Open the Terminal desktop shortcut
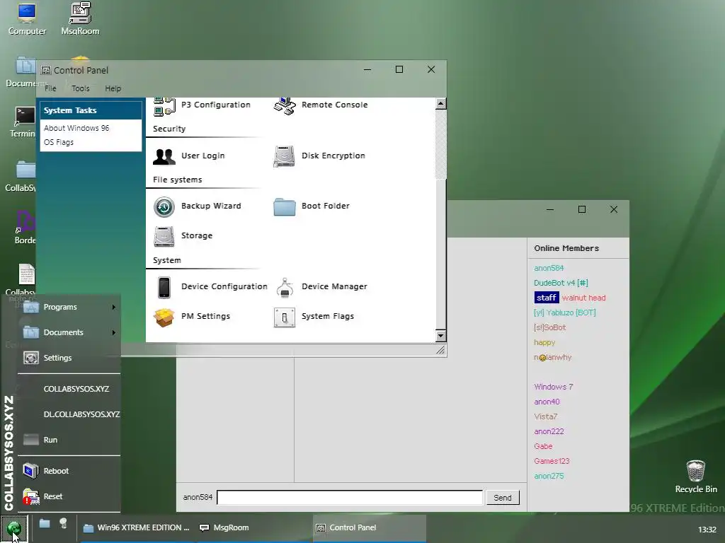 tap(23, 122)
